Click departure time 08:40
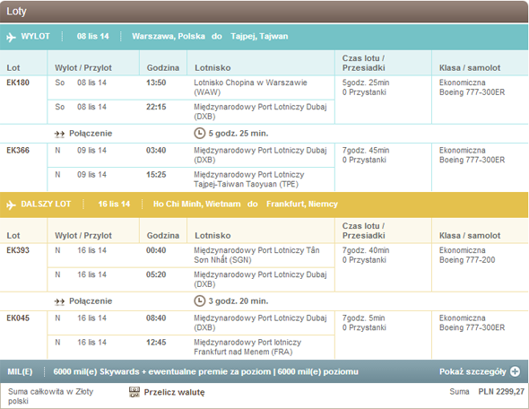Viewport: 529px width, 409px height. pos(156,318)
